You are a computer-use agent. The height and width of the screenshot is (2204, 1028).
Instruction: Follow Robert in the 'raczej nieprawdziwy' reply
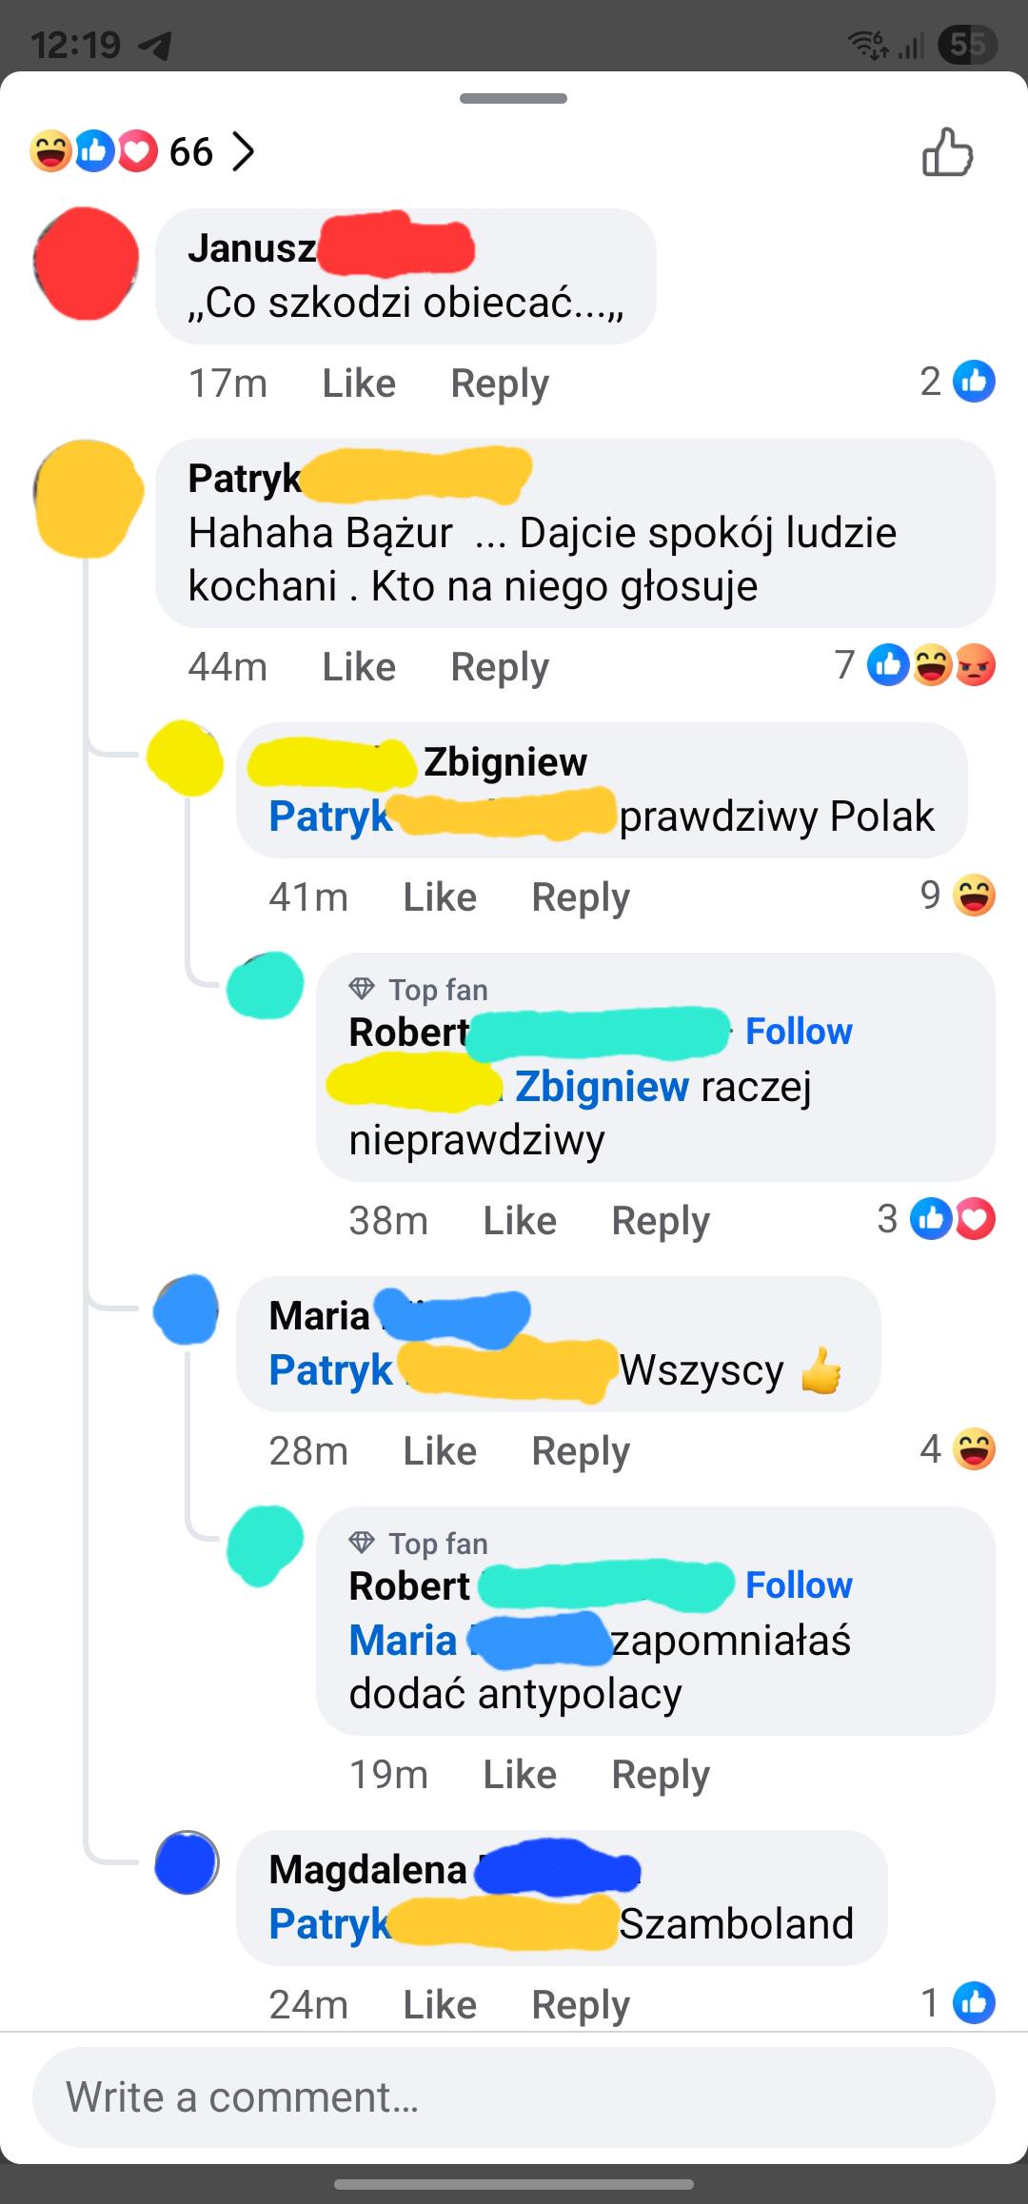pyautogui.click(x=799, y=1032)
